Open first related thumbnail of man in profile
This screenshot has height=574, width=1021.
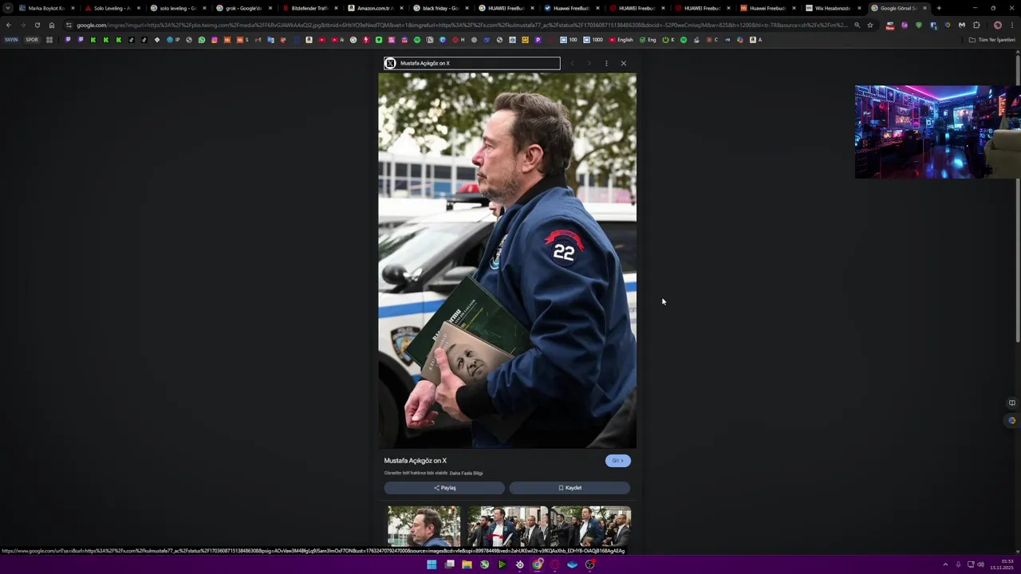pyautogui.click(x=424, y=527)
